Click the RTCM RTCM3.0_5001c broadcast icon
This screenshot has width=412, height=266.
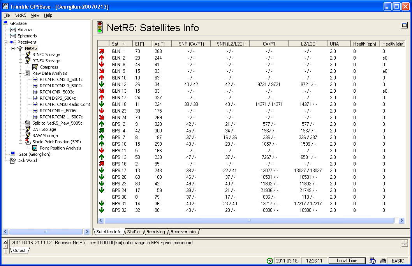35,79
